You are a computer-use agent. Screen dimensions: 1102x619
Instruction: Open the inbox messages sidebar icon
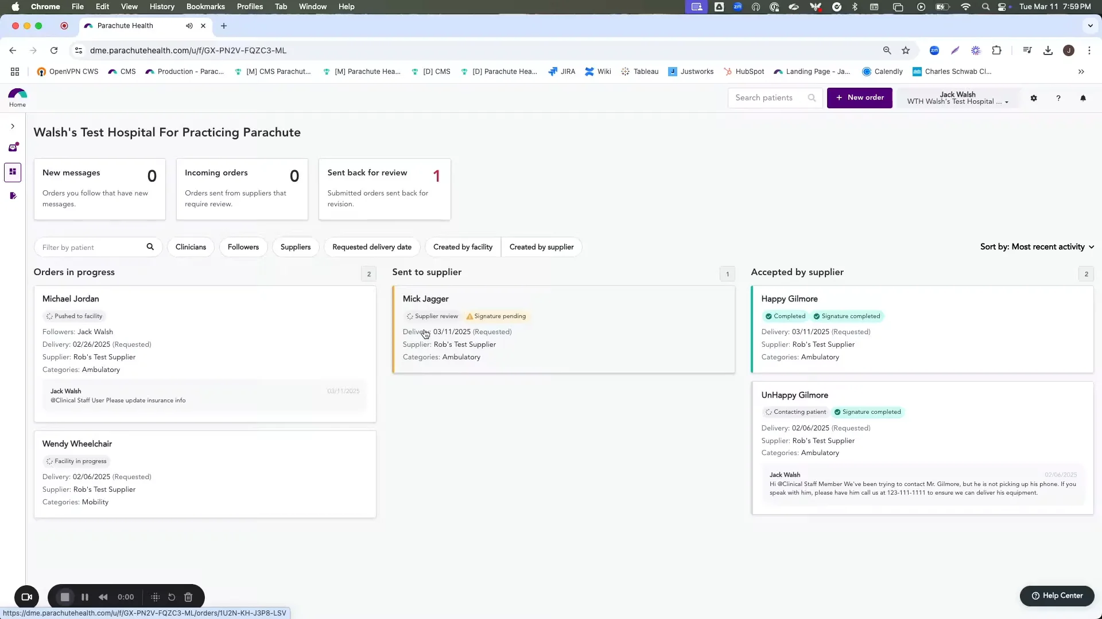(x=13, y=147)
